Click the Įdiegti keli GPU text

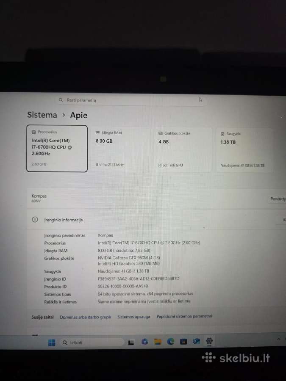coord(170,165)
